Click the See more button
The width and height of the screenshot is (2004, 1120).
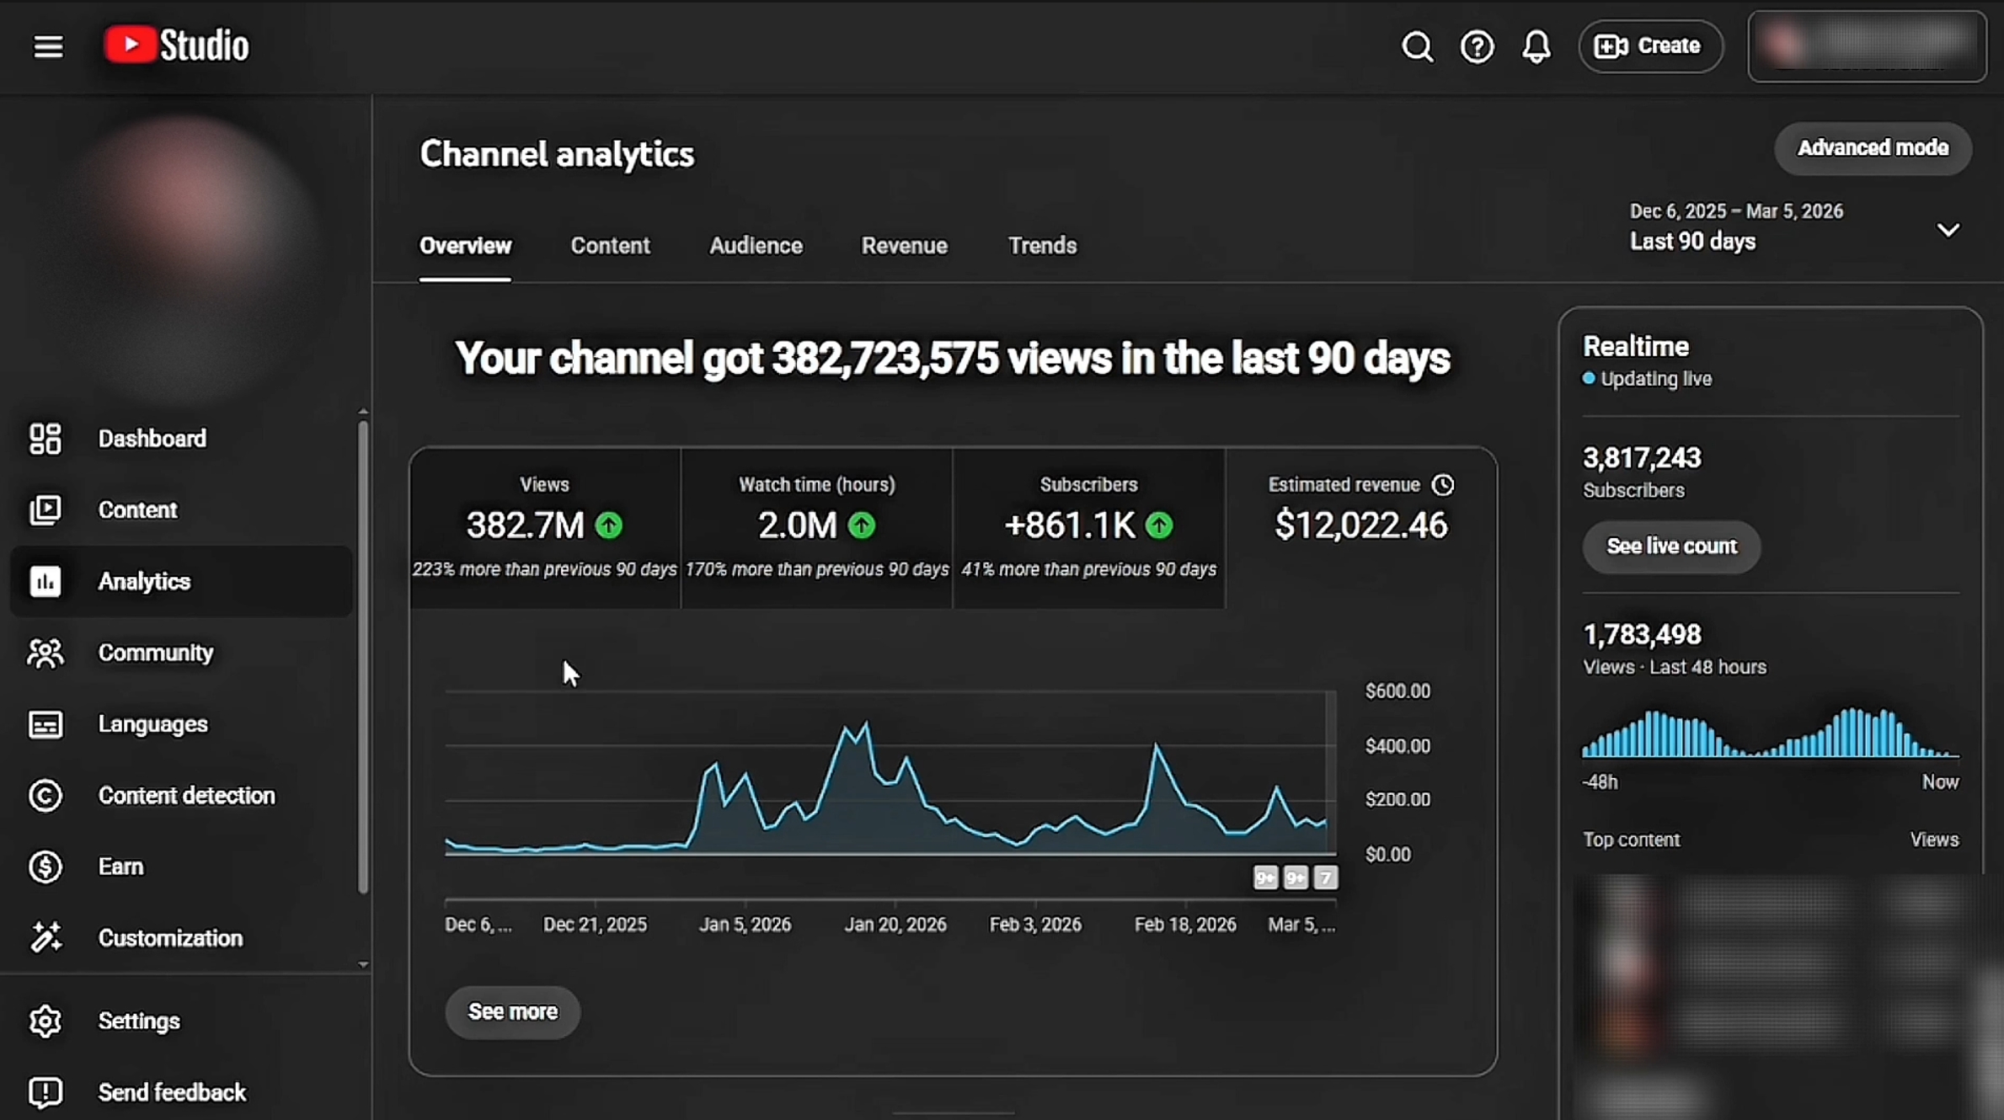[512, 1012]
